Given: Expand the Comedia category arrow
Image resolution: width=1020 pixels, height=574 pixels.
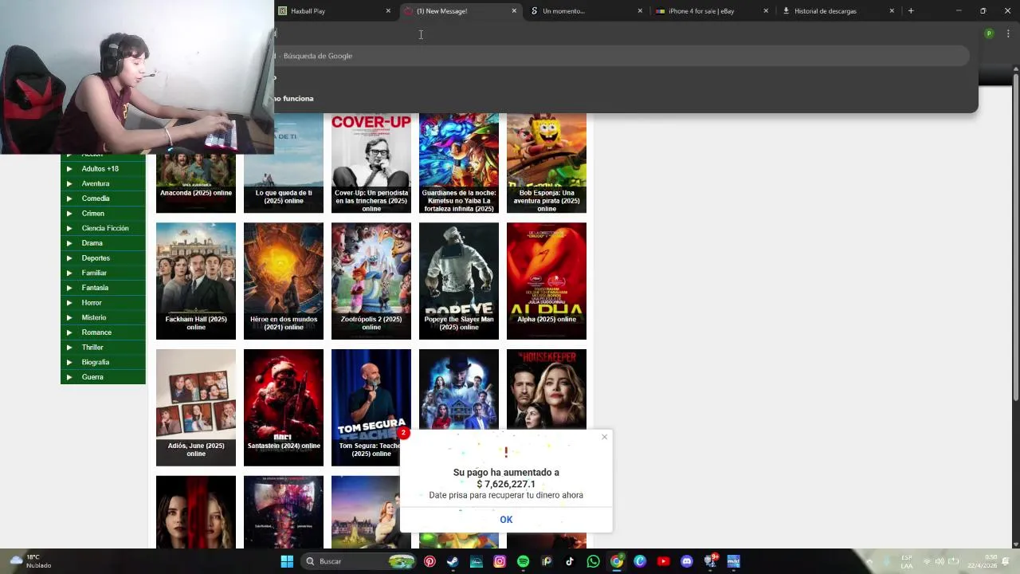Looking at the screenshot, I should (x=69, y=199).
